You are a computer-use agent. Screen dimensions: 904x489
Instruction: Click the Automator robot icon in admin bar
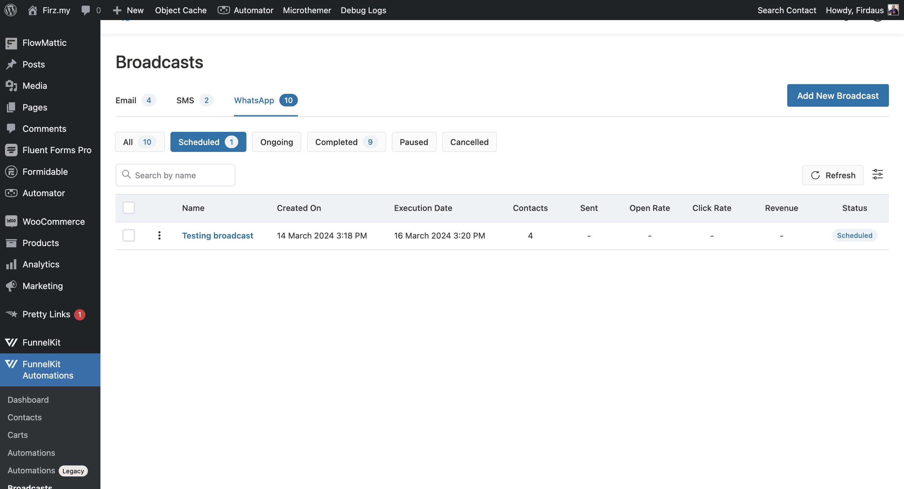click(223, 10)
